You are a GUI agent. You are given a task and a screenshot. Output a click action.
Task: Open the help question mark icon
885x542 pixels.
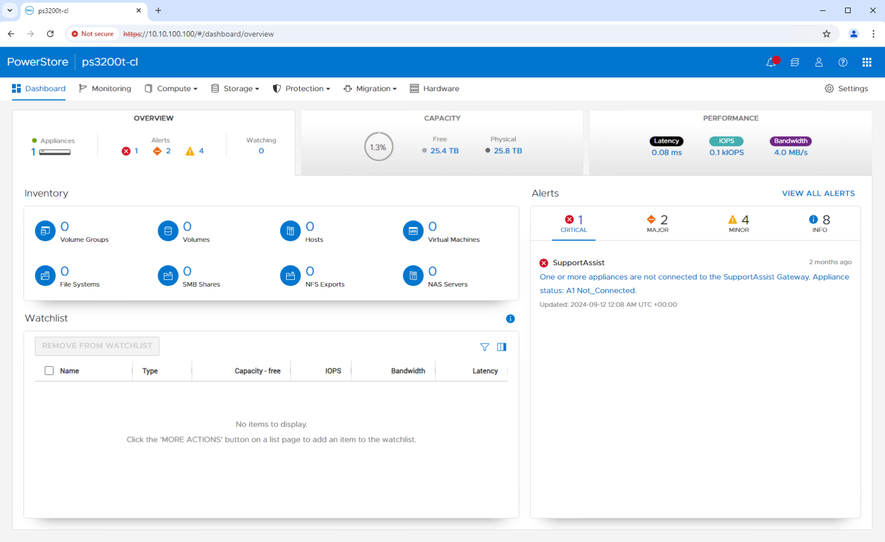tap(843, 62)
